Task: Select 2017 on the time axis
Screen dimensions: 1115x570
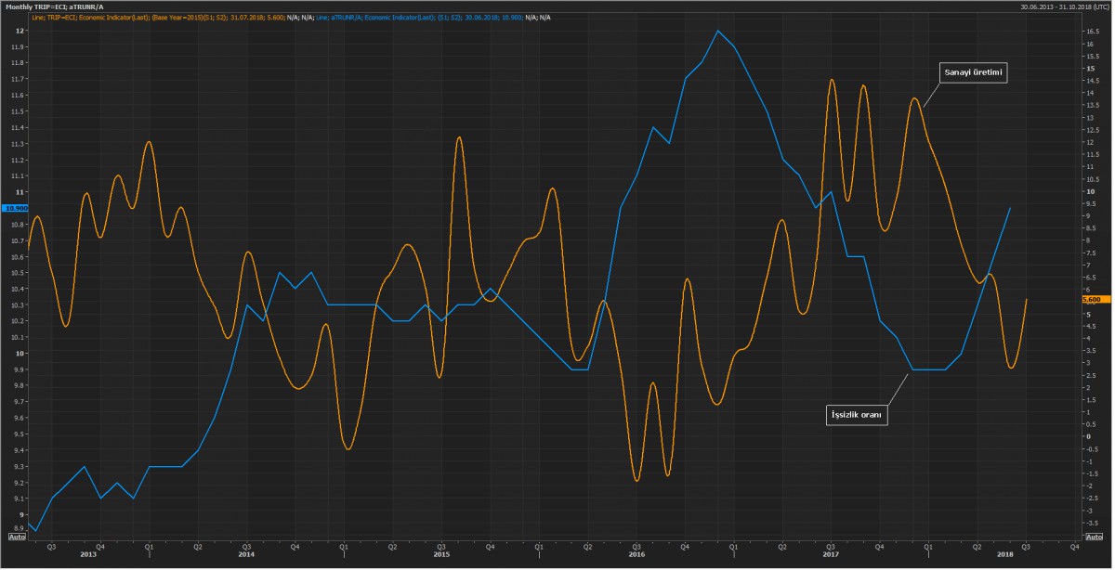Action: (x=832, y=554)
